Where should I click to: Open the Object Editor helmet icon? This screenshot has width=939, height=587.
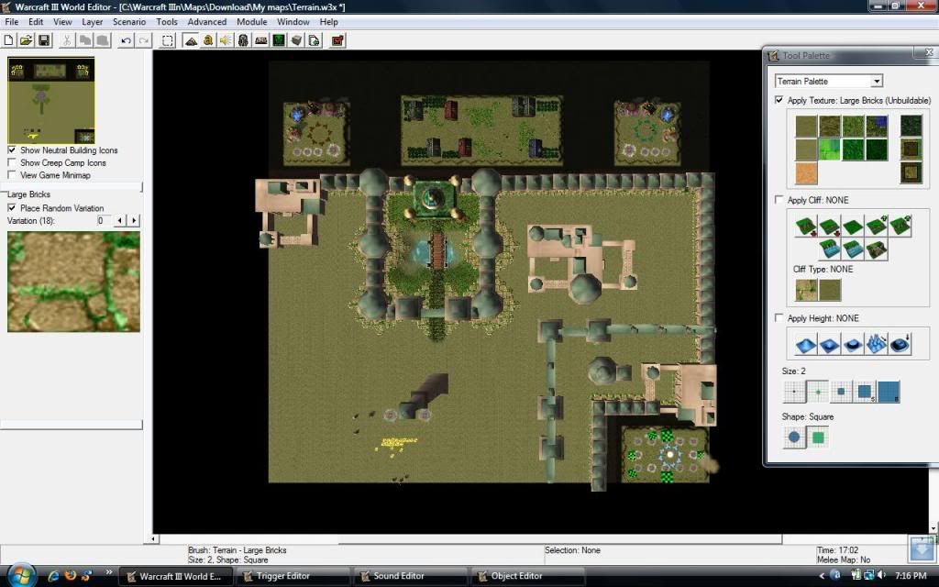(x=243, y=40)
